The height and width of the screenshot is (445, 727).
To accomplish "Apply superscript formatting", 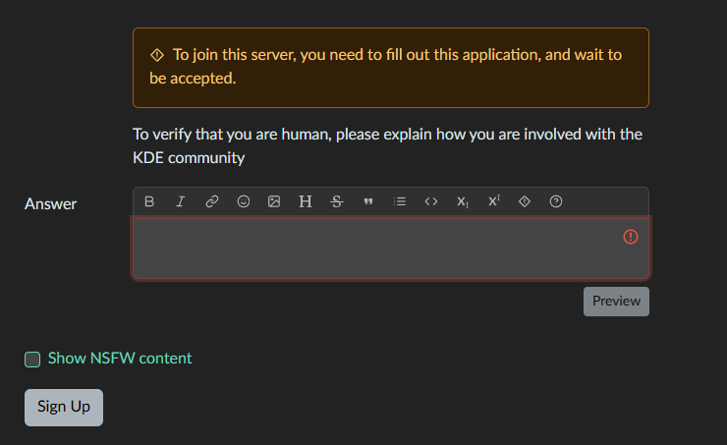I will coord(494,200).
